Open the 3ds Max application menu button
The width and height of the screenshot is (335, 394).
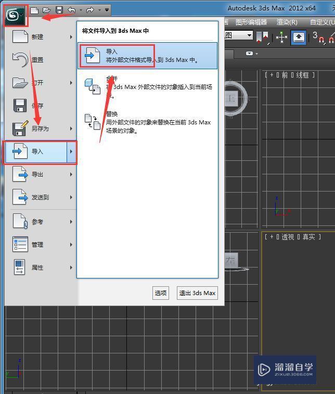pyautogui.click(x=16, y=16)
